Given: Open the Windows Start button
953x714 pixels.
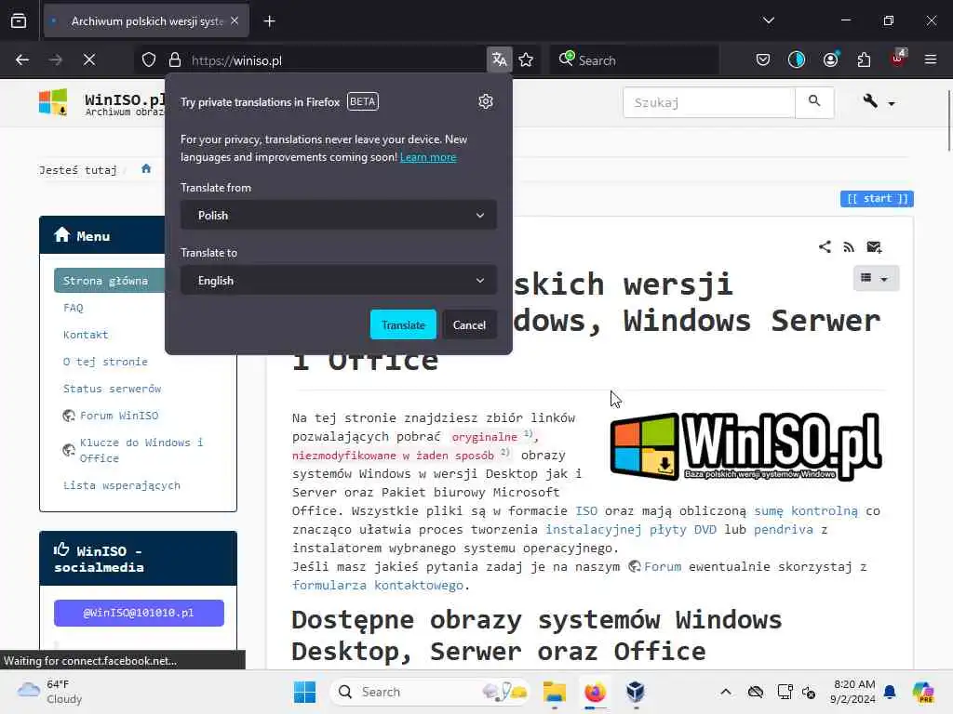Looking at the screenshot, I should 304,692.
